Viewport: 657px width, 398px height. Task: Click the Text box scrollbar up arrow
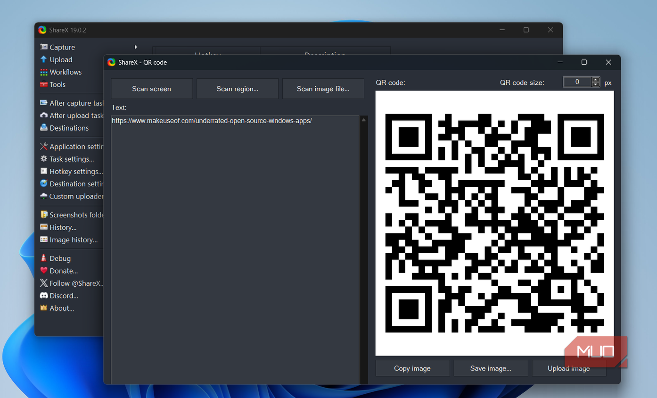tap(363, 120)
